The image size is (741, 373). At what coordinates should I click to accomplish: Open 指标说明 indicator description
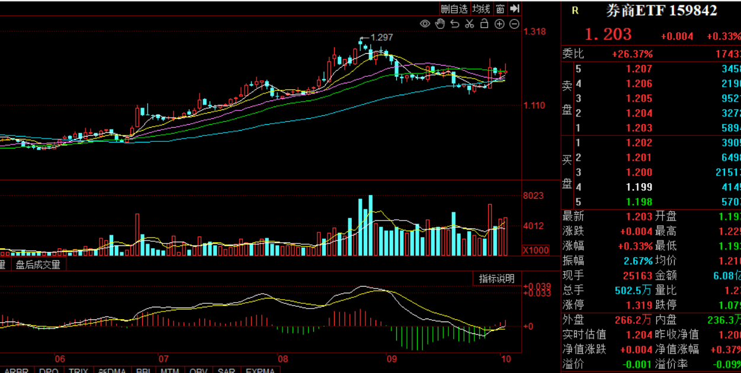click(496, 278)
